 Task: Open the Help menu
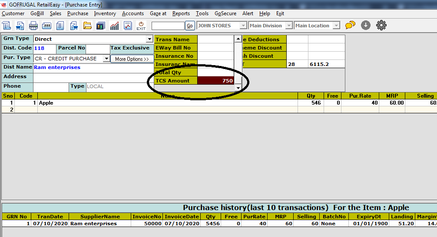(x=265, y=13)
